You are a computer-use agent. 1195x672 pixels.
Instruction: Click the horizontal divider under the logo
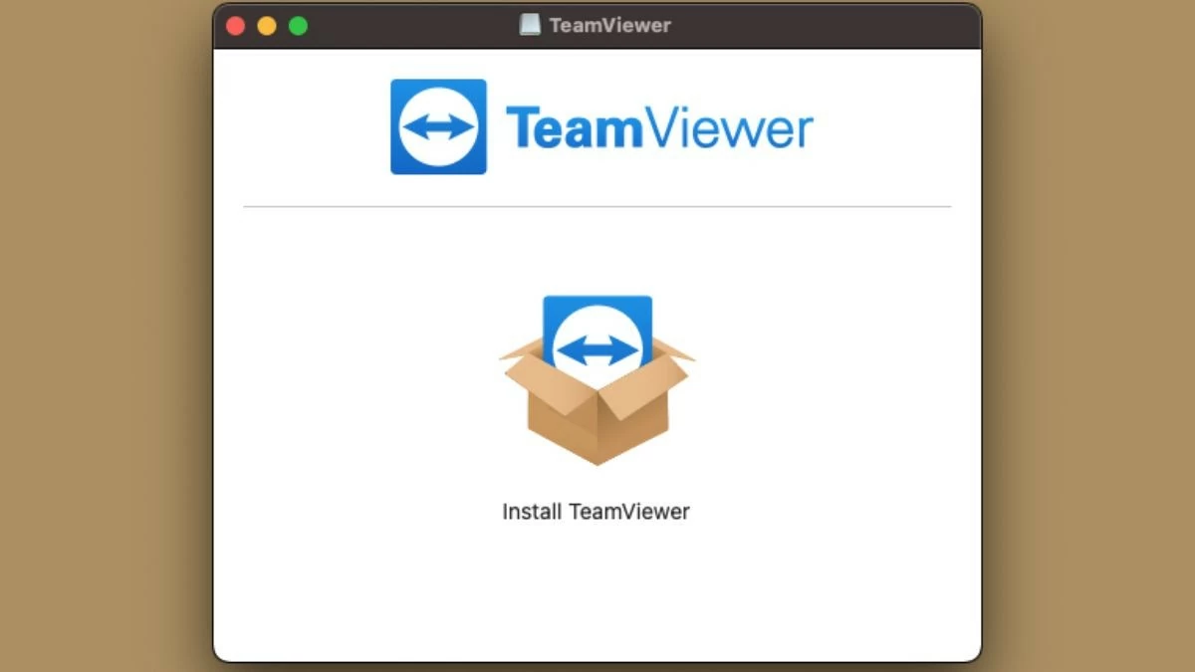click(596, 205)
